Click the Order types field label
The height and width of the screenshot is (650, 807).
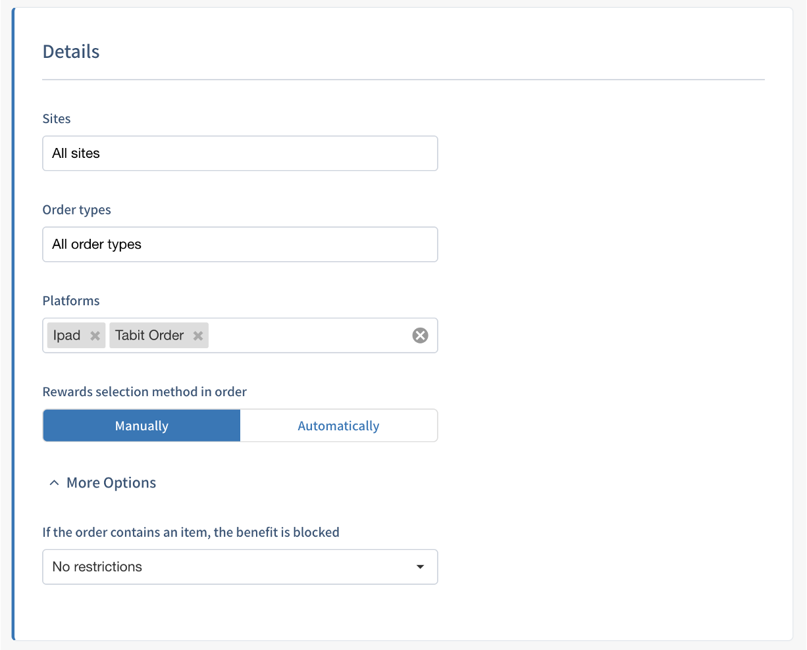[x=76, y=210]
